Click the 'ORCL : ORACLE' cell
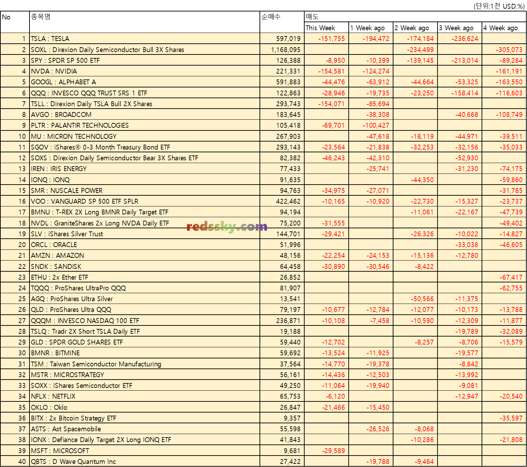The image size is (527, 467). click(x=145, y=245)
